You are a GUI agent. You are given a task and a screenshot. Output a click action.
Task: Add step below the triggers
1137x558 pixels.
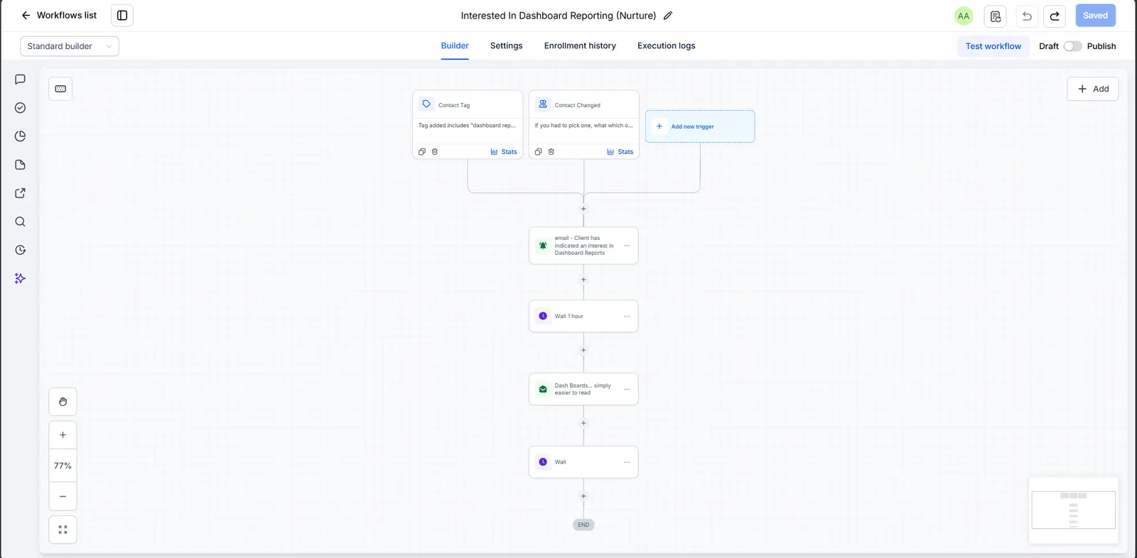(583, 209)
